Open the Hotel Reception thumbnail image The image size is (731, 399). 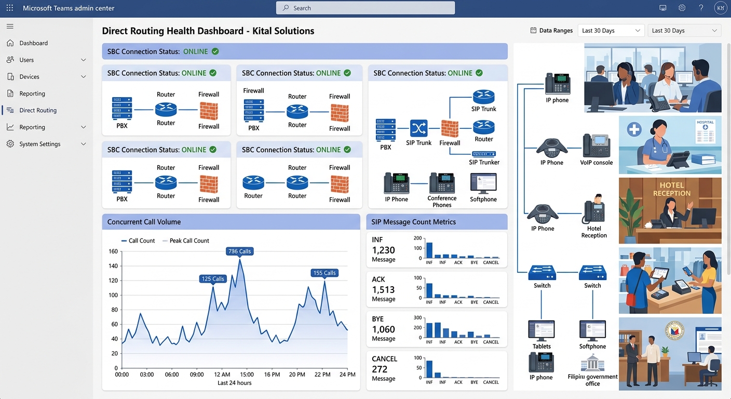click(x=670, y=210)
